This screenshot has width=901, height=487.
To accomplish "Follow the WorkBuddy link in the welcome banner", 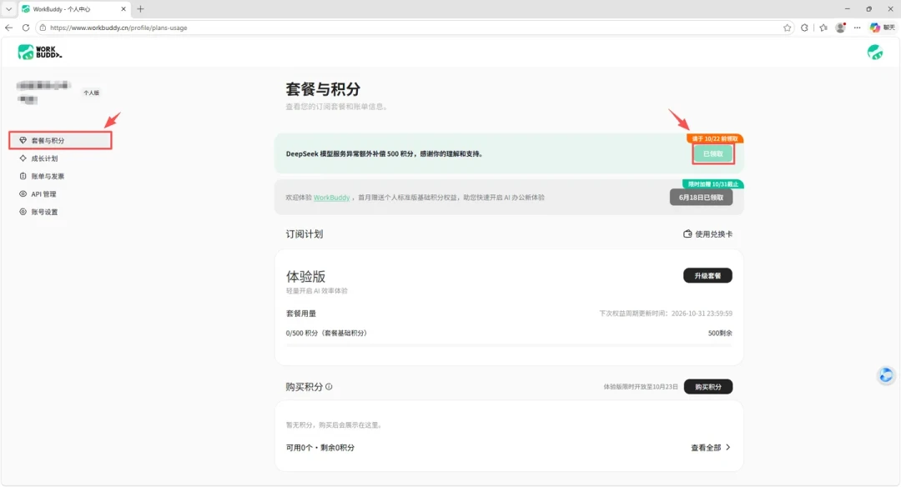I will [331, 198].
